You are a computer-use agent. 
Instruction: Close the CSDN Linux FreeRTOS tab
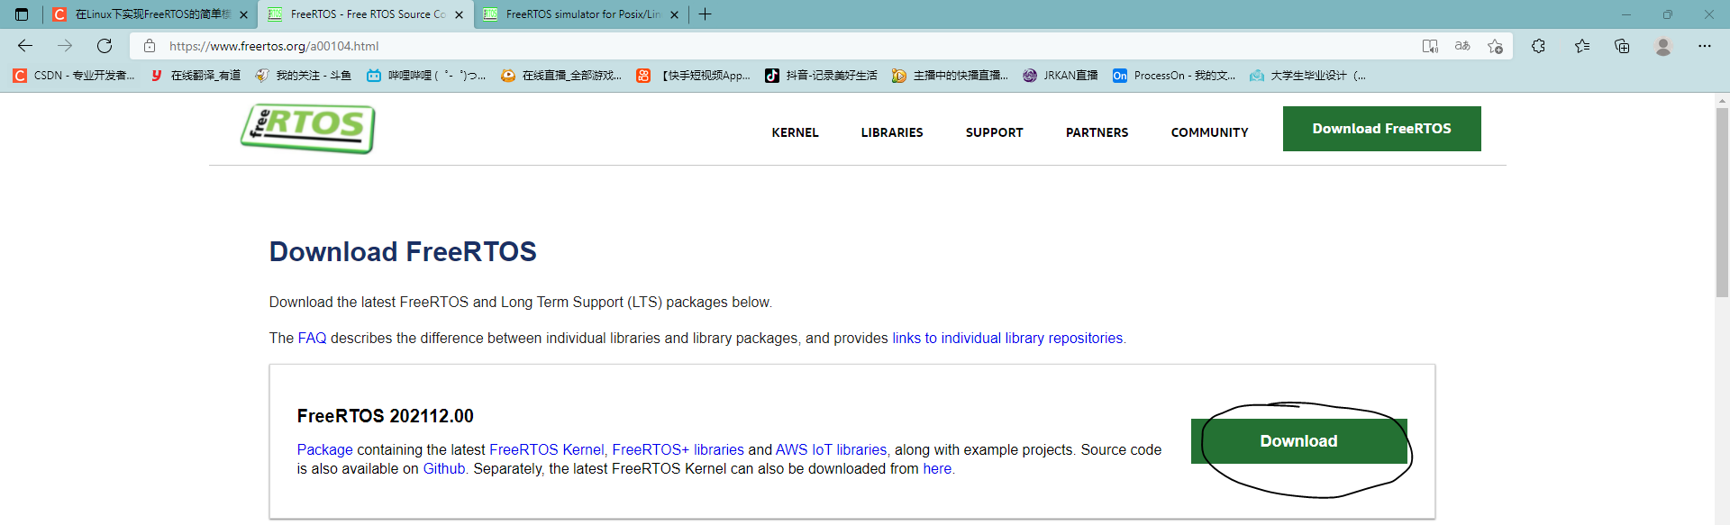click(x=243, y=14)
